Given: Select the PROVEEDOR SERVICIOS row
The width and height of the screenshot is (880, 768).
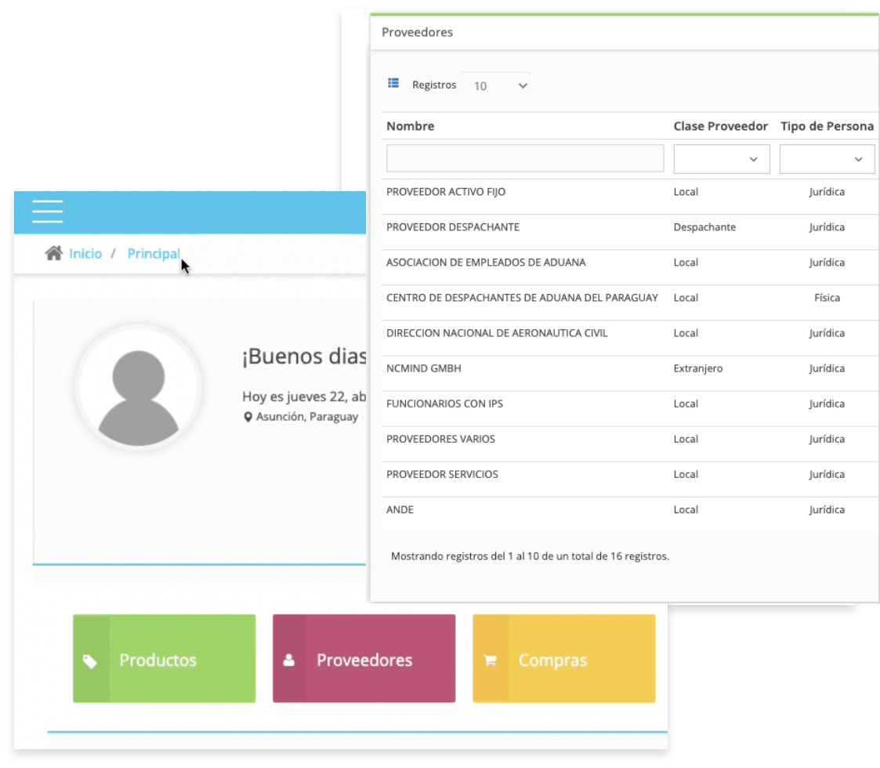Looking at the screenshot, I should [630, 480].
